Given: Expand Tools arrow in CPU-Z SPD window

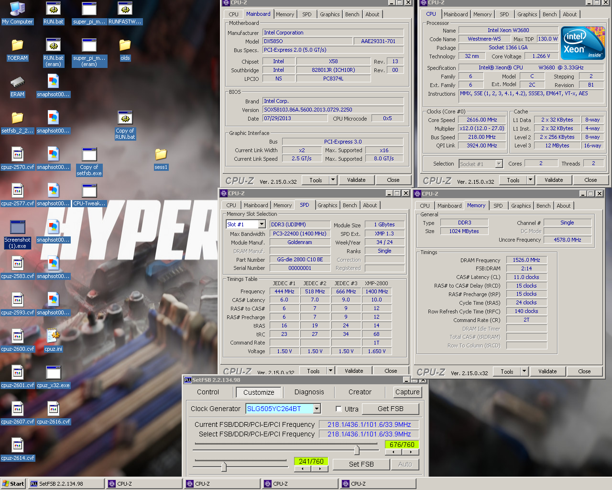Looking at the screenshot, I should point(330,371).
